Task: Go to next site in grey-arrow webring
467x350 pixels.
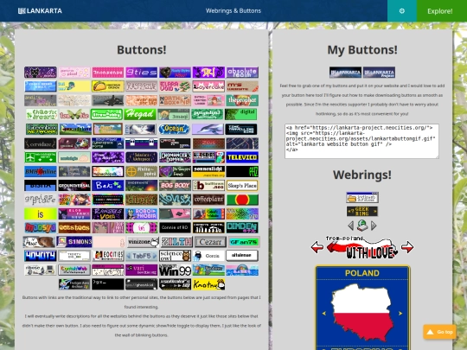Action: [x=374, y=226]
